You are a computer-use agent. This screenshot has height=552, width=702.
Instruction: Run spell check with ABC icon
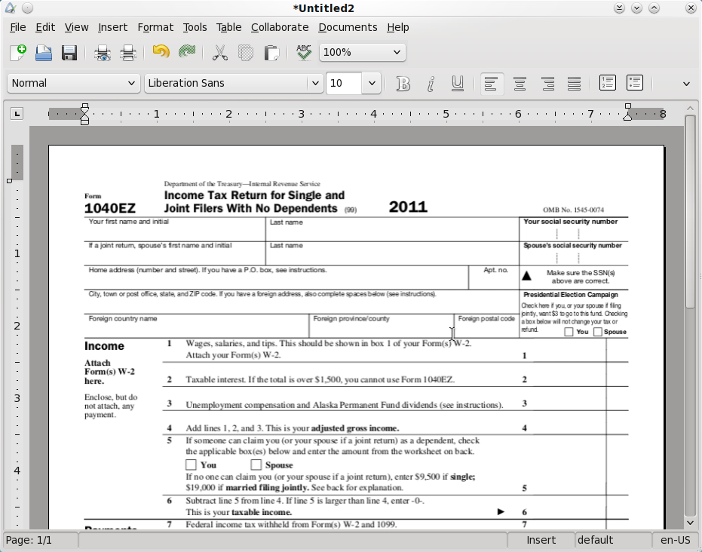(x=304, y=52)
